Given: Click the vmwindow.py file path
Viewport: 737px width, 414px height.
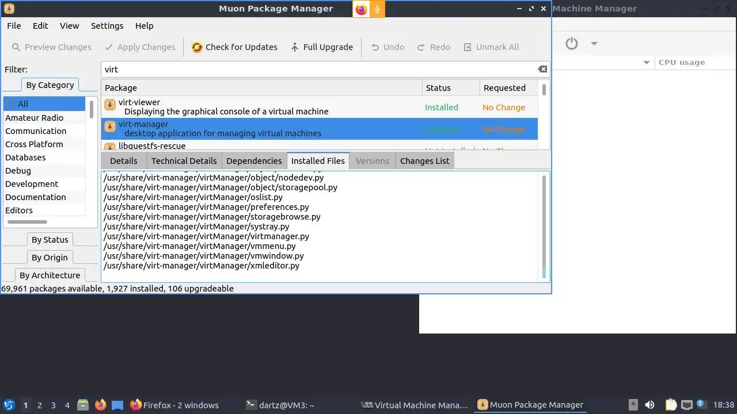Looking at the screenshot, I should (204, 256).
